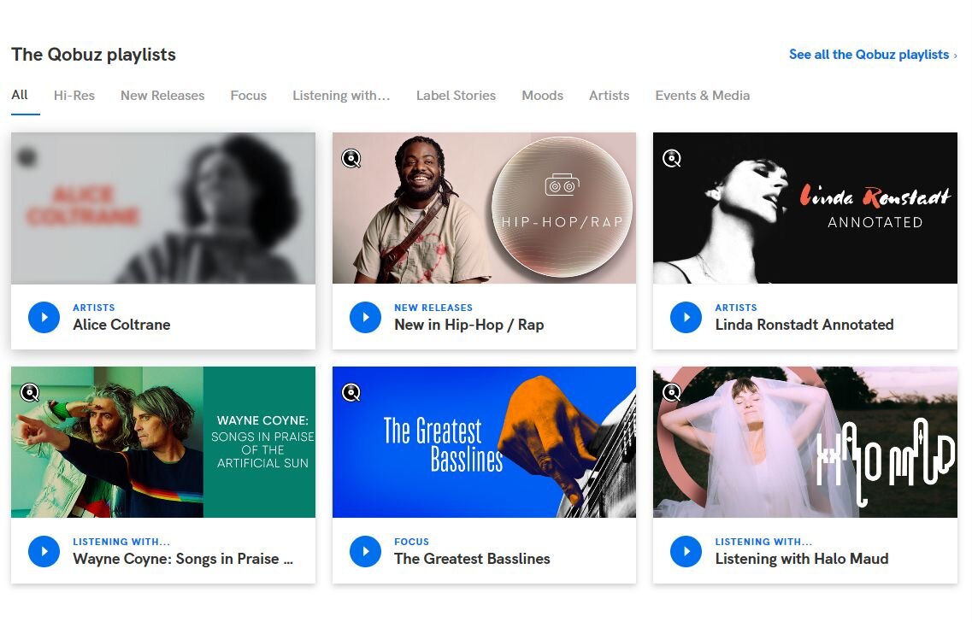Play Linda Ronstadt Annotated playlist
The width and height of the screenshot is (972, 622).
[x=686, y=317]
